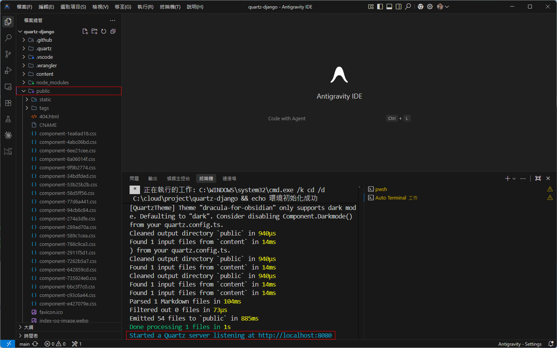The height and width of the screenshot is (348, 557).
Task: Open new terminal launch profile dropdown
Action: 514,178
